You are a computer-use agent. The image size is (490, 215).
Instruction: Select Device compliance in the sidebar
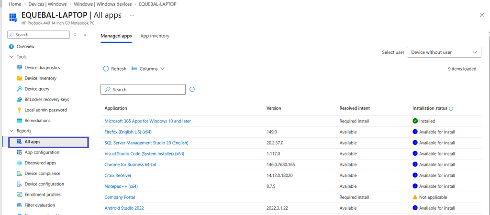click(43, 174)
